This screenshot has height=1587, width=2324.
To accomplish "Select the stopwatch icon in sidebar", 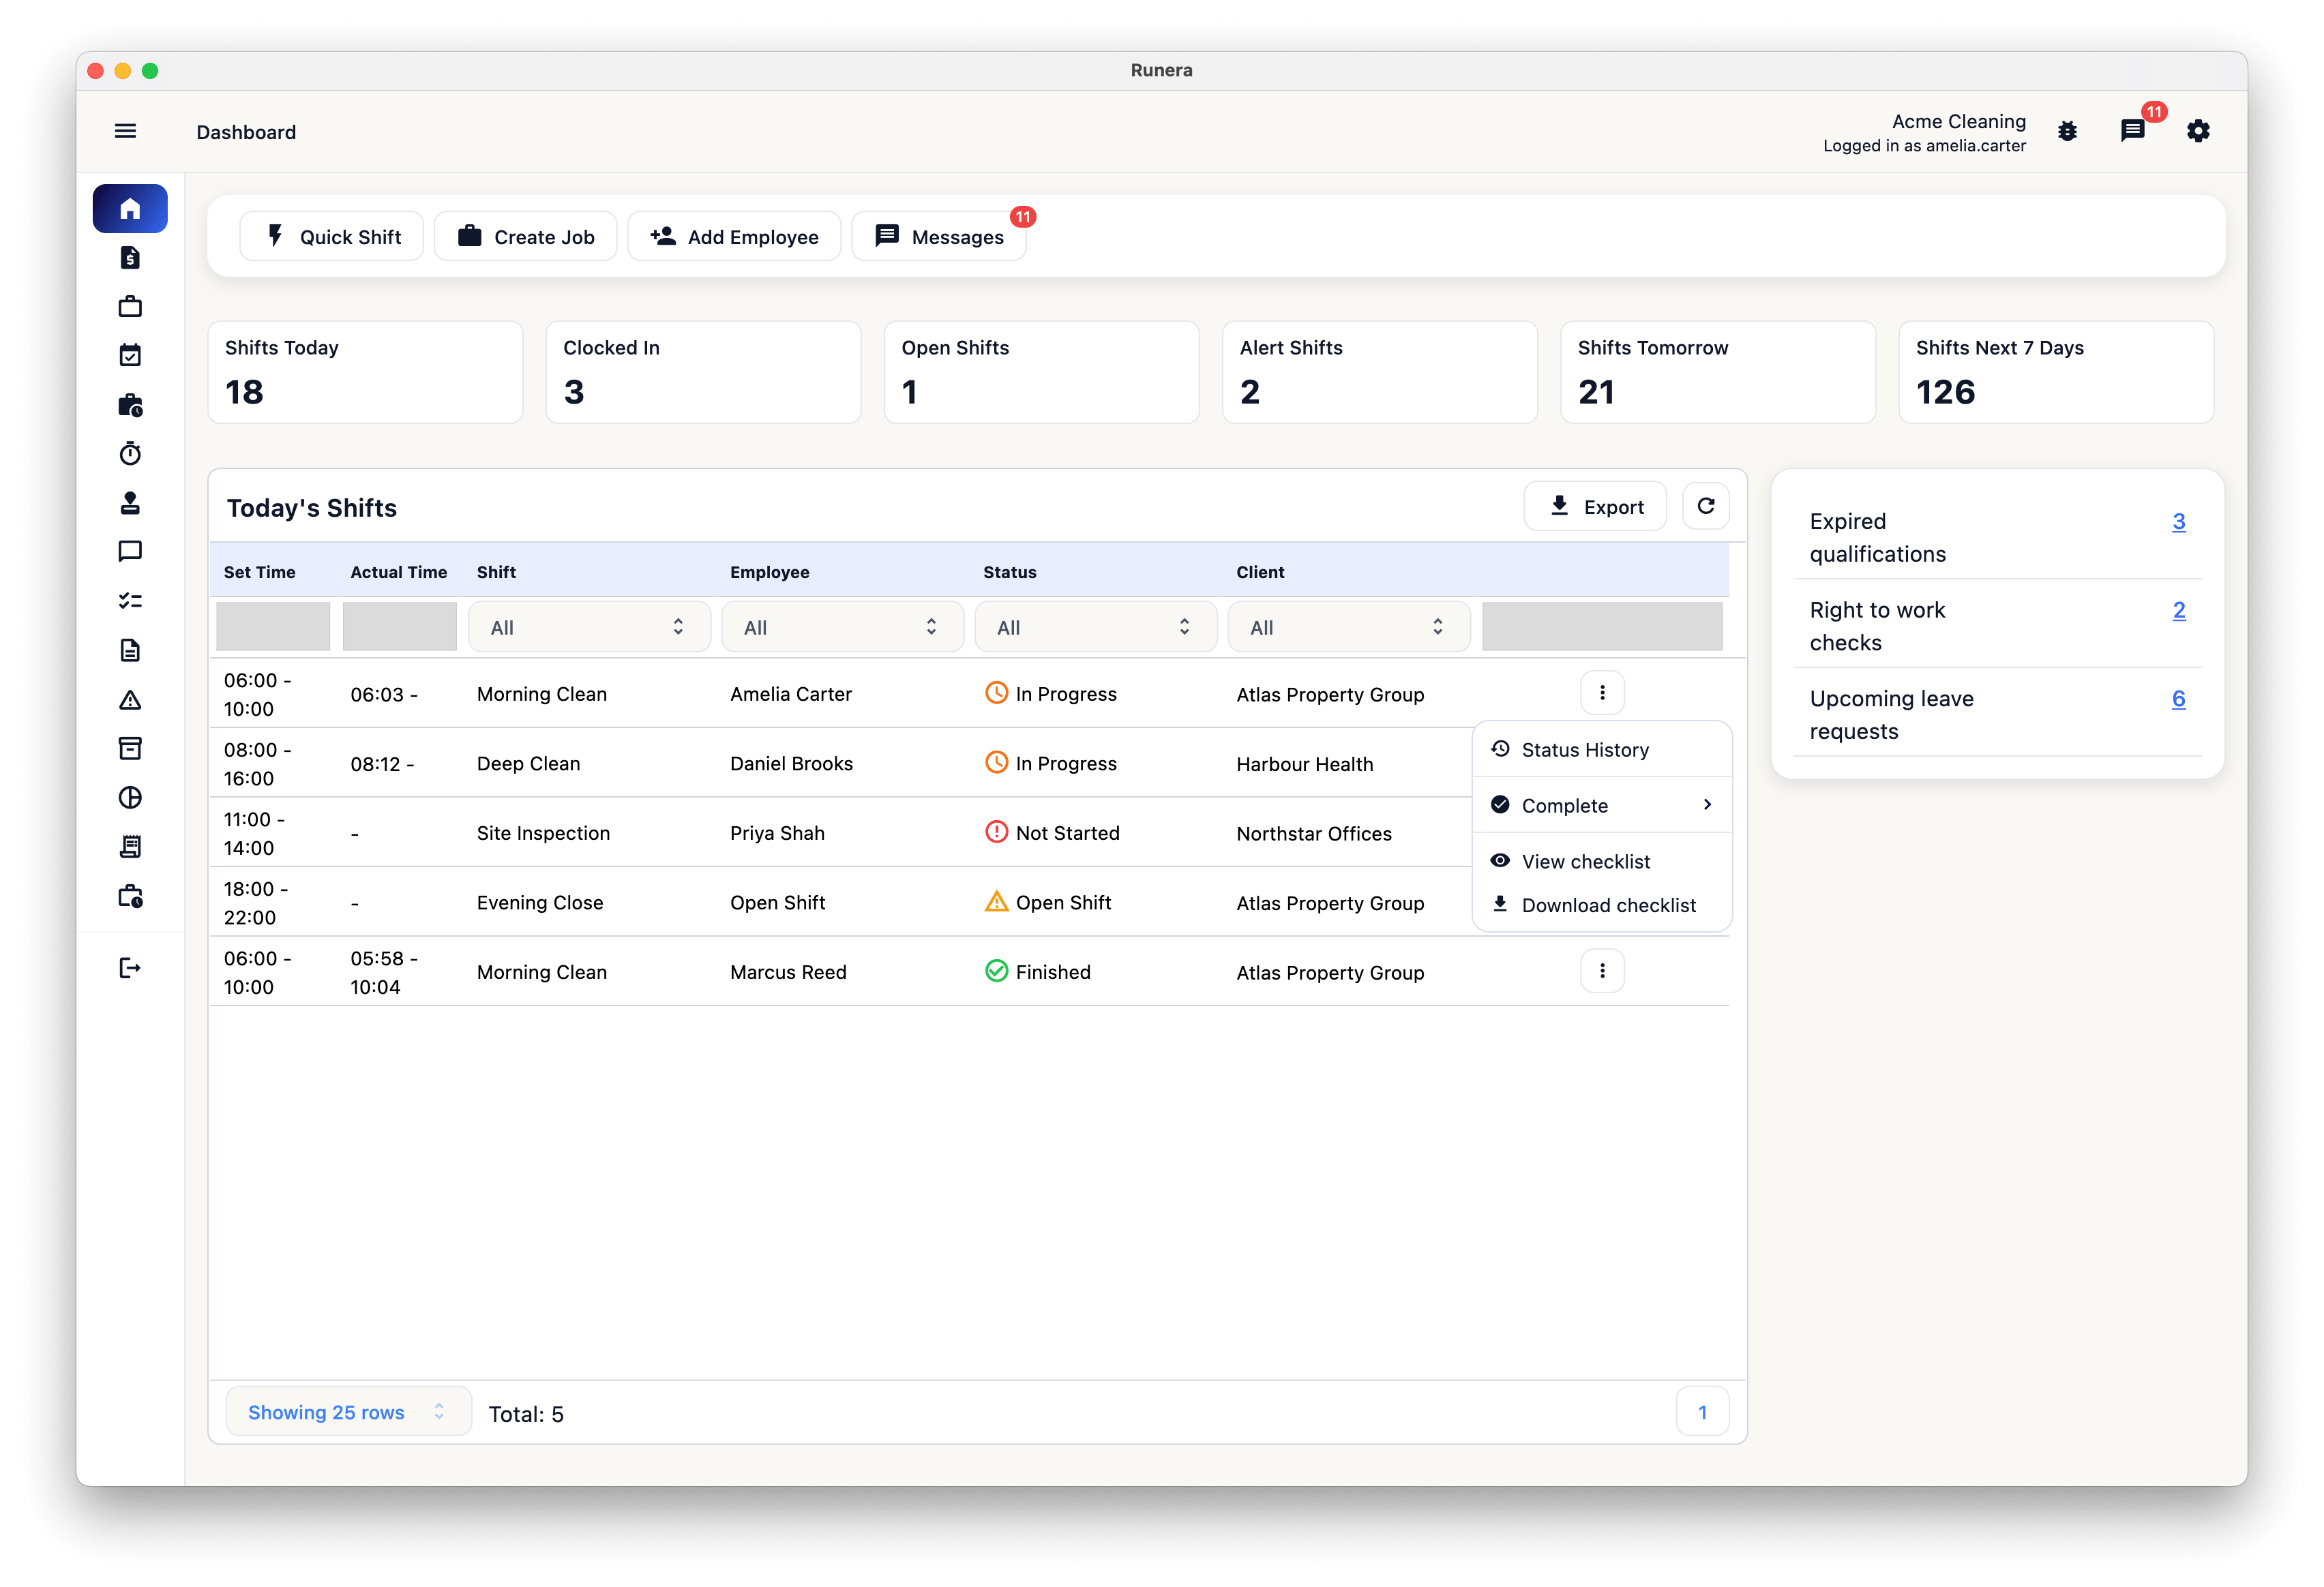I will tap(130, 454).
